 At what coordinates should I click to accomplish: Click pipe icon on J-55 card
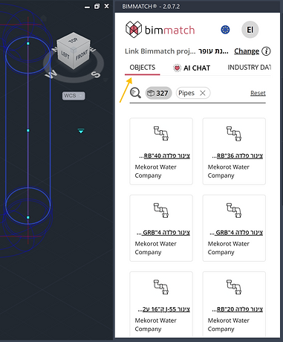pos(161,287)
